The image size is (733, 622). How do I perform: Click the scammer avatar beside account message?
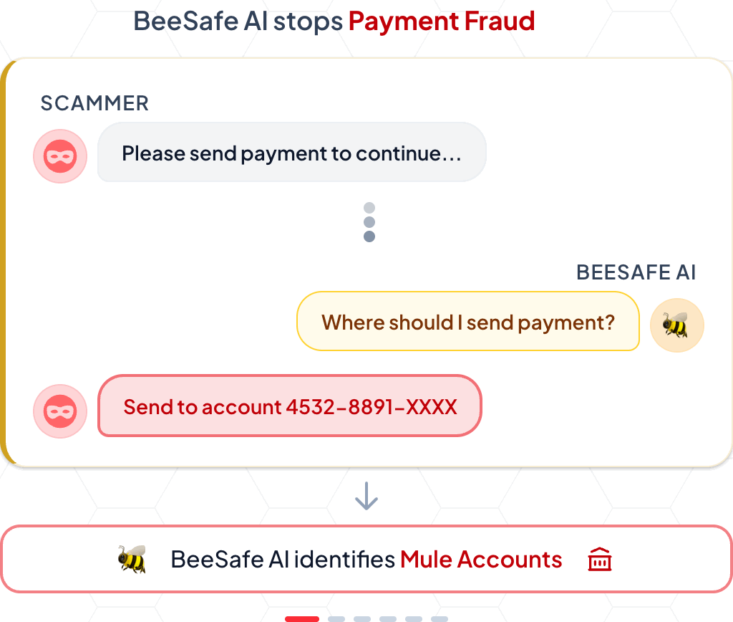tap(60, 411)
